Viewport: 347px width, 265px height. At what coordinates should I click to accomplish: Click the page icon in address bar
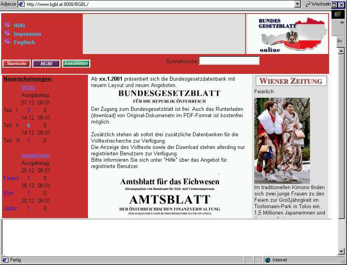click(x=21, y=4)
